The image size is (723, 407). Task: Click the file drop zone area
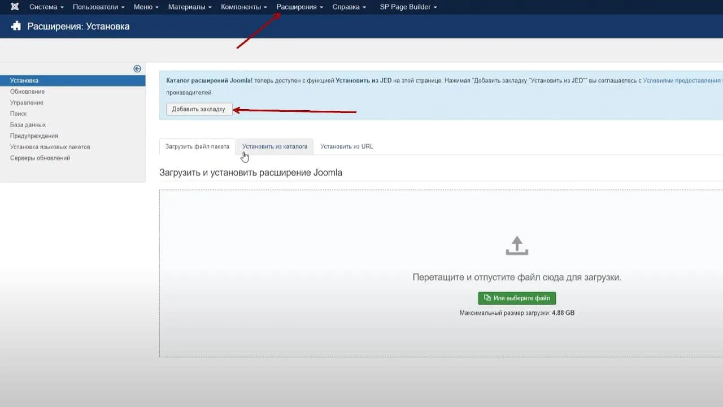click(441, 273)
